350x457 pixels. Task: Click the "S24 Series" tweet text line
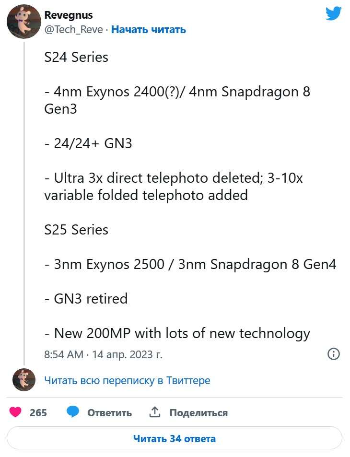click(x=76, y=58)
